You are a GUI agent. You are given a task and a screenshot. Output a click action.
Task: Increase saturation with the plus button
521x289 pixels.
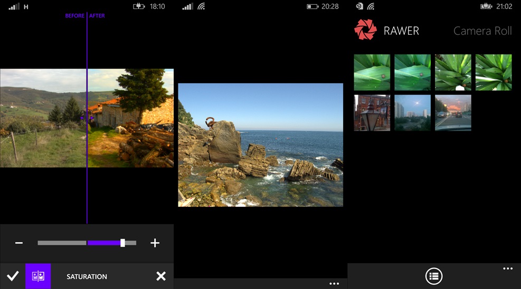(x=155, y=243)
